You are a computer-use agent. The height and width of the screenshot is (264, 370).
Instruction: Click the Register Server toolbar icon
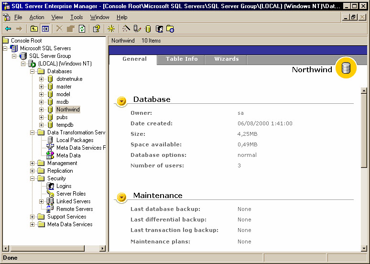(x=137, y=29)
